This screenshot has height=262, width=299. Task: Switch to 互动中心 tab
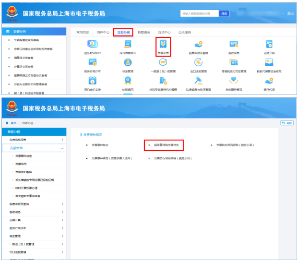click(164, 32)
